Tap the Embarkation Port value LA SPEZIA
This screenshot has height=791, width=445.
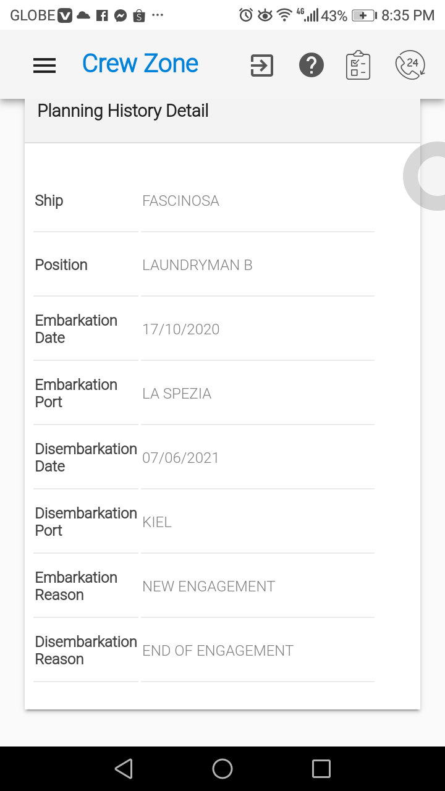coord(177,394)
